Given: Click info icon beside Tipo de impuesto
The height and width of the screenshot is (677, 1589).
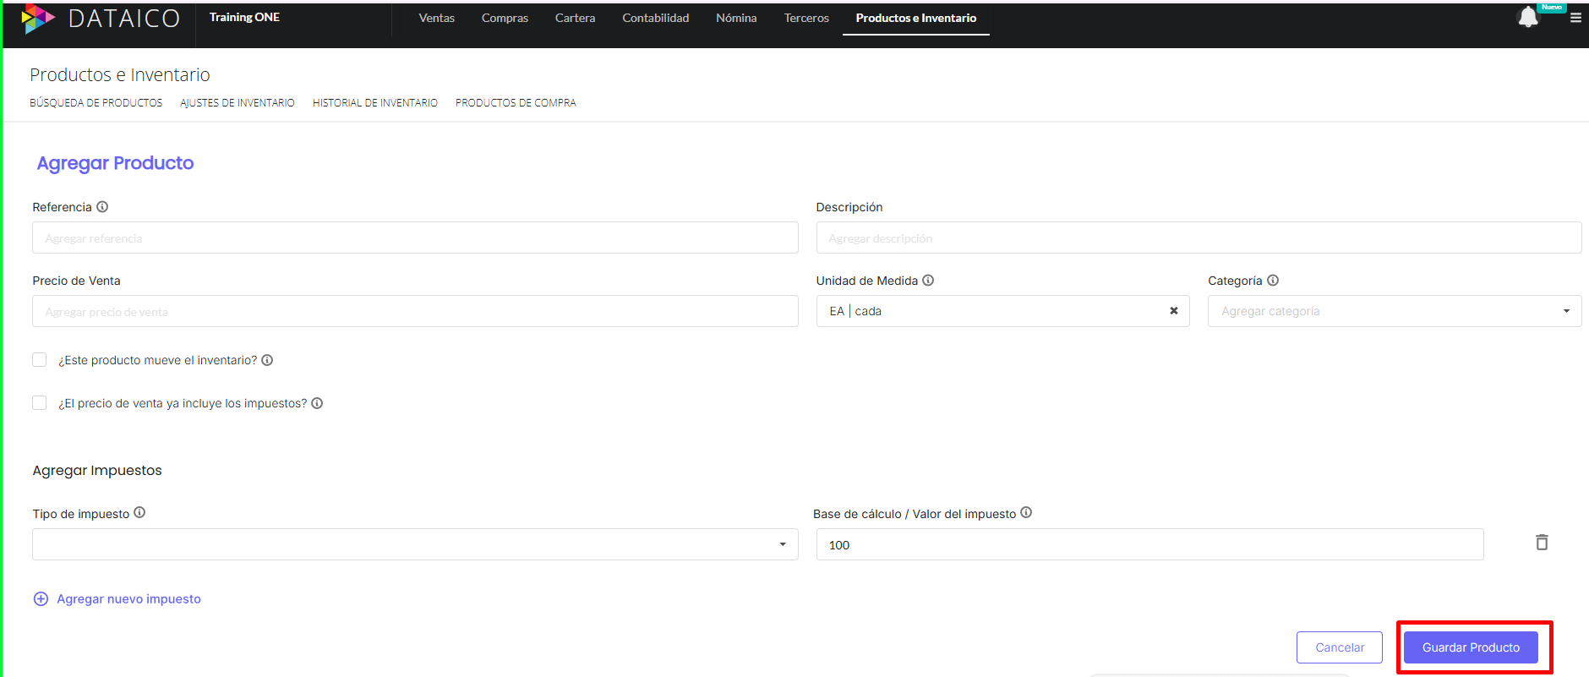Looking at the screenshot, I should pos(139,513).
